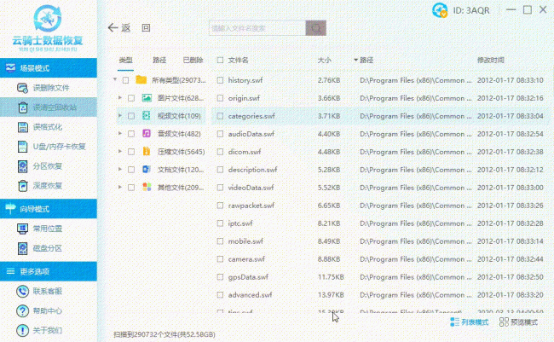Click the 向导模式 signpost icon
This screenshot has height=342, width=554.
(10, 209)
